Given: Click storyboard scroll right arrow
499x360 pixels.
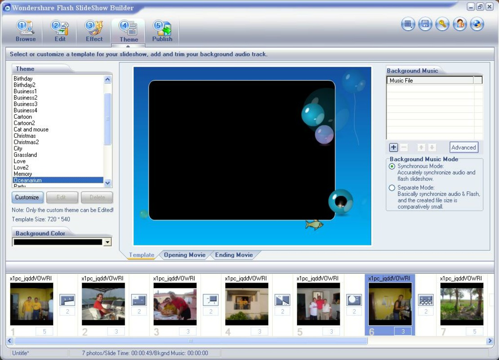Looking at the screenshot, I should 490,341.
